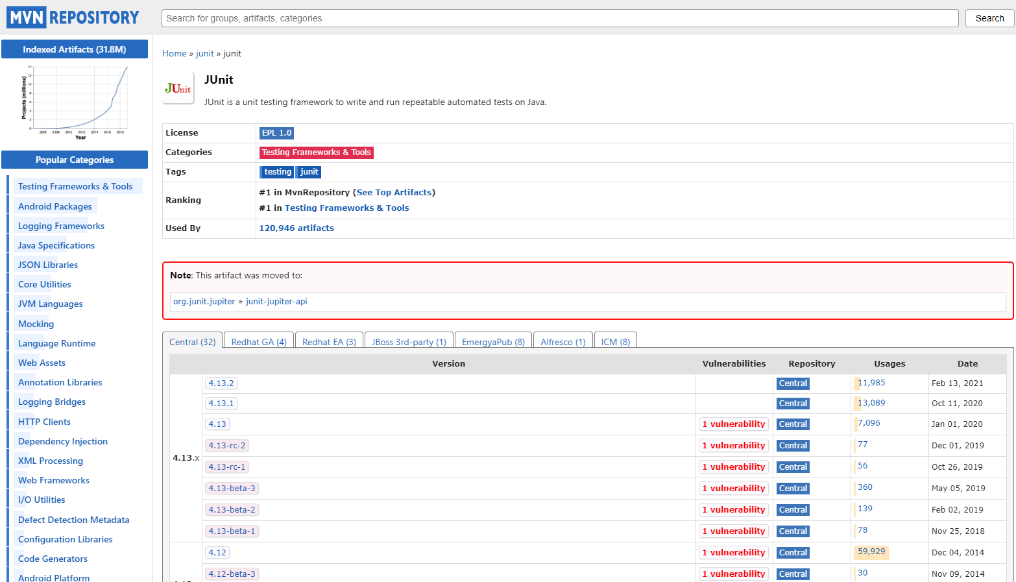Screen dimensions: 1016x582
Task: Open Testing Frameworks & Tools ranking link
Action: tap(346, 208)
